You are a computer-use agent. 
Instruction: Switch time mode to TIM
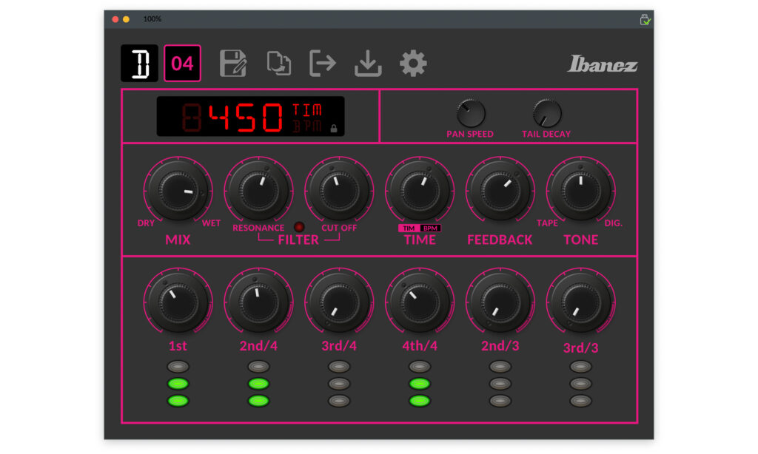[x=409, y=228]
